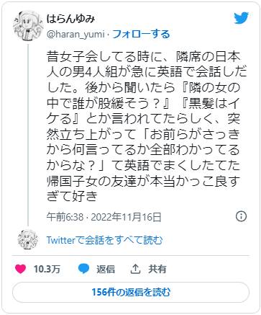Click the share upload arrow icon
This screenshot has height=315, width=261.
coord(135,269)
